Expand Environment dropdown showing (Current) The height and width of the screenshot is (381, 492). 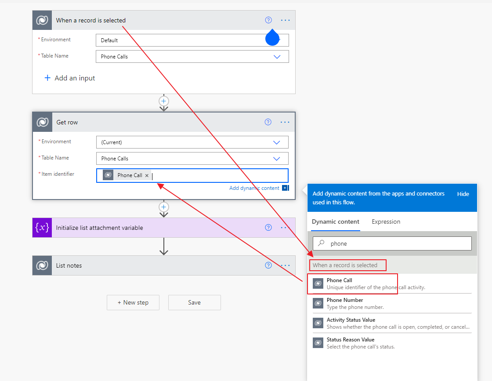(276, 142)
